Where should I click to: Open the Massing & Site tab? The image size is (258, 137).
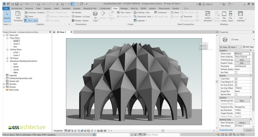(90, 8)
